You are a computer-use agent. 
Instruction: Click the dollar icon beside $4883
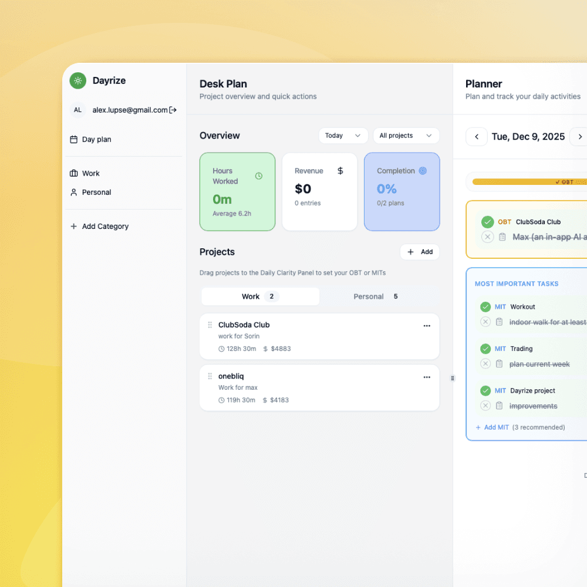[x=265, y=349]
